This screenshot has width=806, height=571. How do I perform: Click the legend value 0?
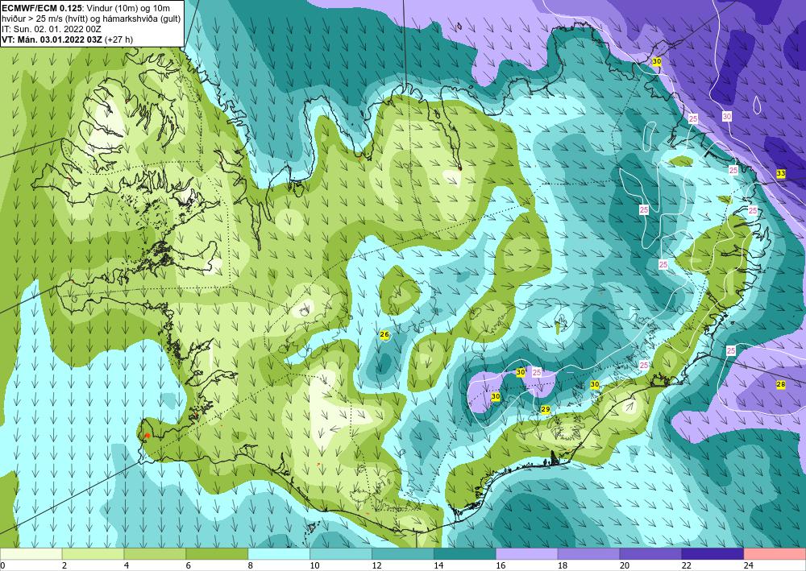coord(2,565)
